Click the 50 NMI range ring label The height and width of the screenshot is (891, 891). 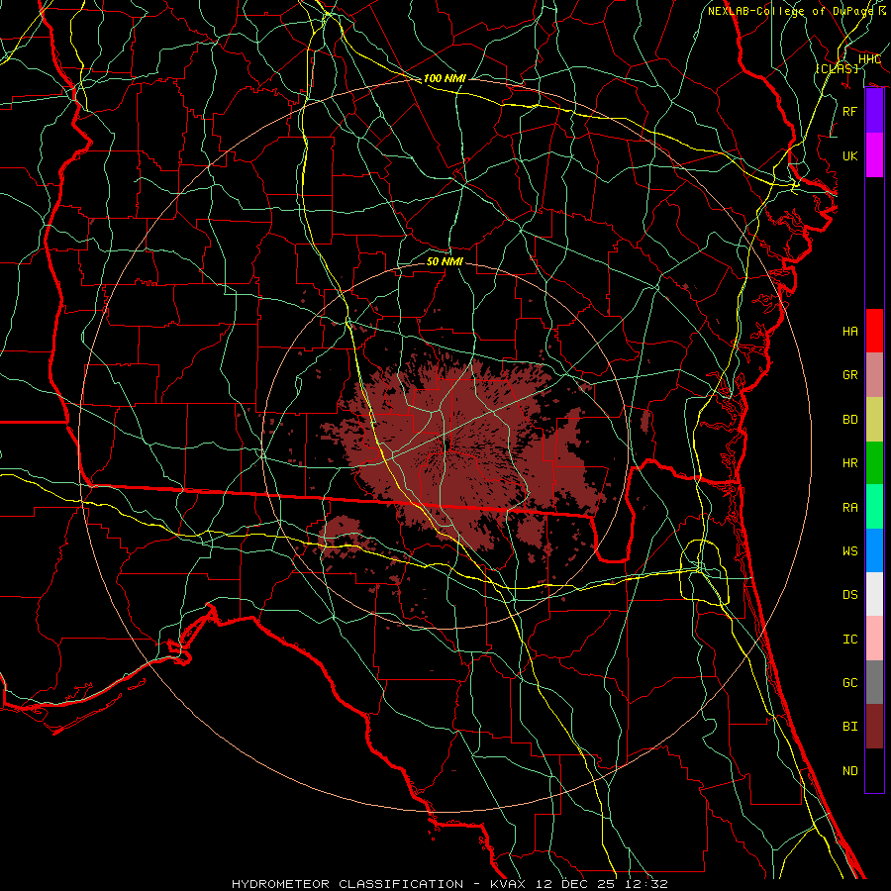coord(445,261)
